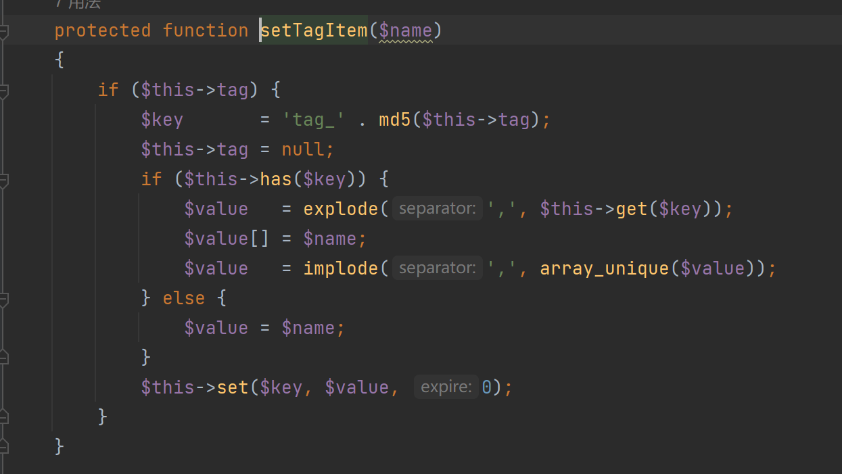Image resolution: width=842 pixels, height=474 pixels.
Task: Click the underlined $name parameter
Action: tap(405, 30)
